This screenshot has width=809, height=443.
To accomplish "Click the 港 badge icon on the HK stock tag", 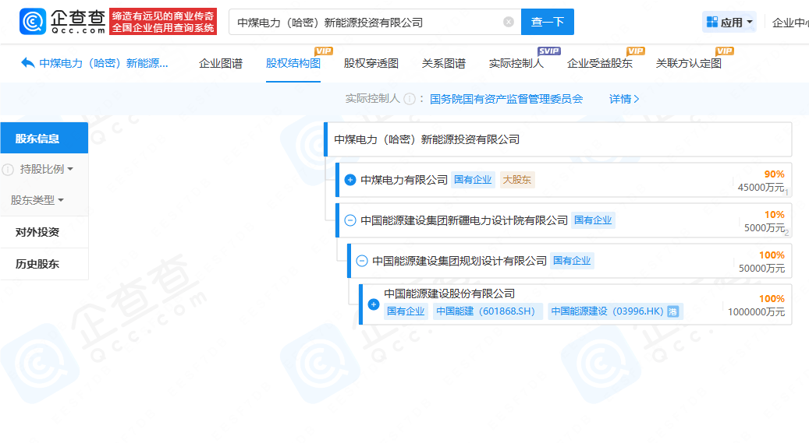I will (672, 311).
